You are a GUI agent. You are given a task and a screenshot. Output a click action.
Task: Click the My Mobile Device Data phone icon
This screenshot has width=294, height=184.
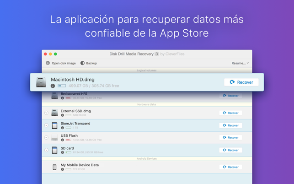click(54, 167)
